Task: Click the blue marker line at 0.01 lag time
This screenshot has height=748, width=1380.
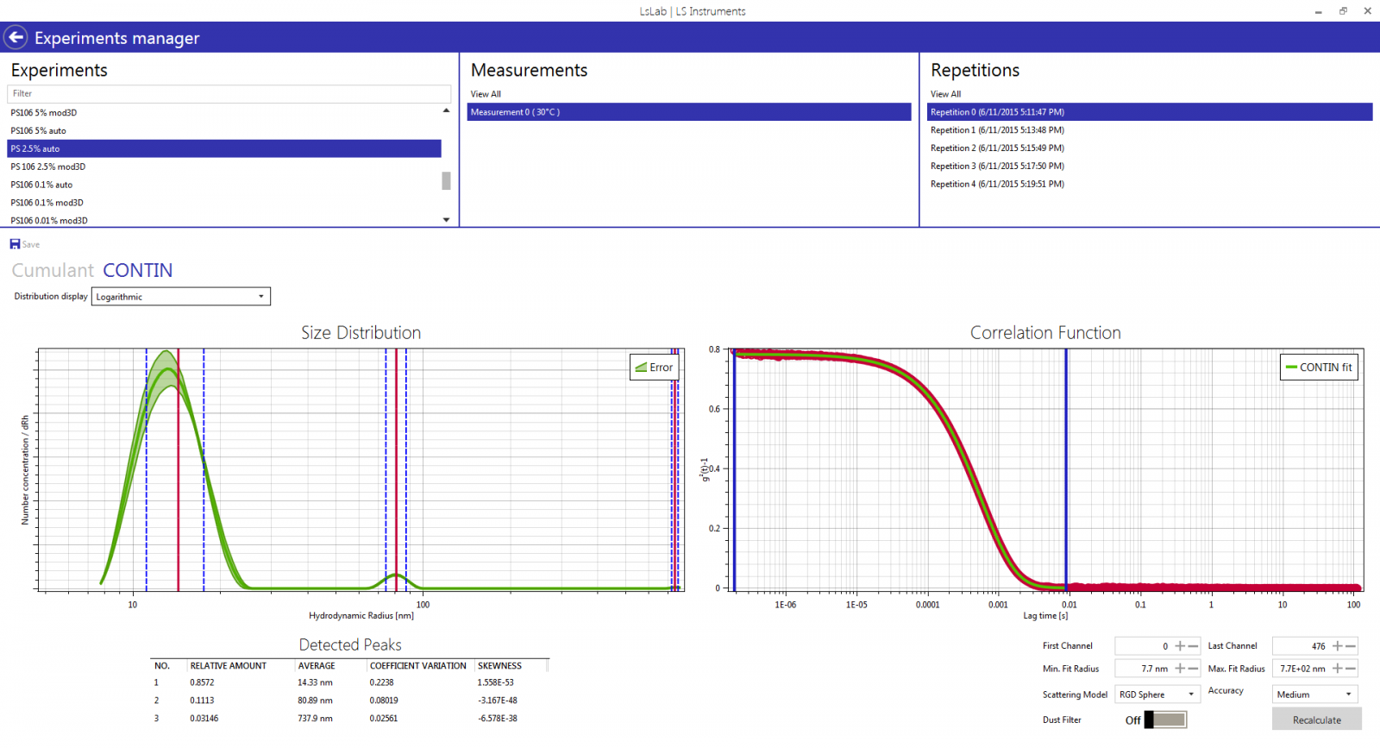Action: point(1066,470)
